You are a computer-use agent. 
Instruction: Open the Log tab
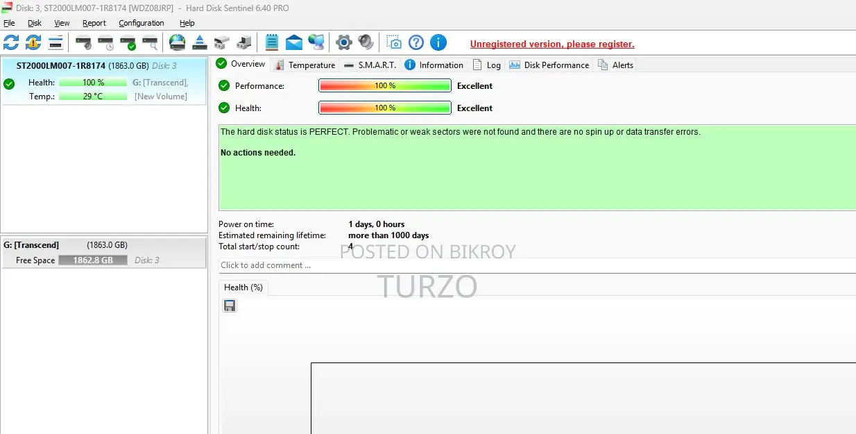coord(487,65)
